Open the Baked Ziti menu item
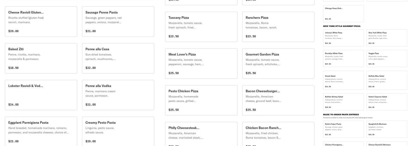This screenshot has height=146, width=410. click(x=41, y=58)
